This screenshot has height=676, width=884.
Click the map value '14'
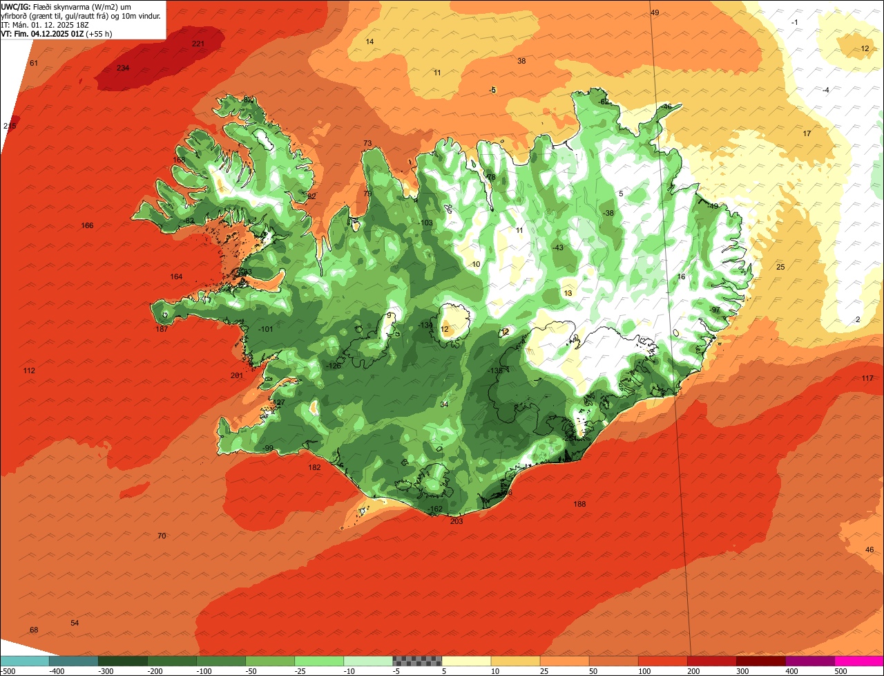coord(369,41)
